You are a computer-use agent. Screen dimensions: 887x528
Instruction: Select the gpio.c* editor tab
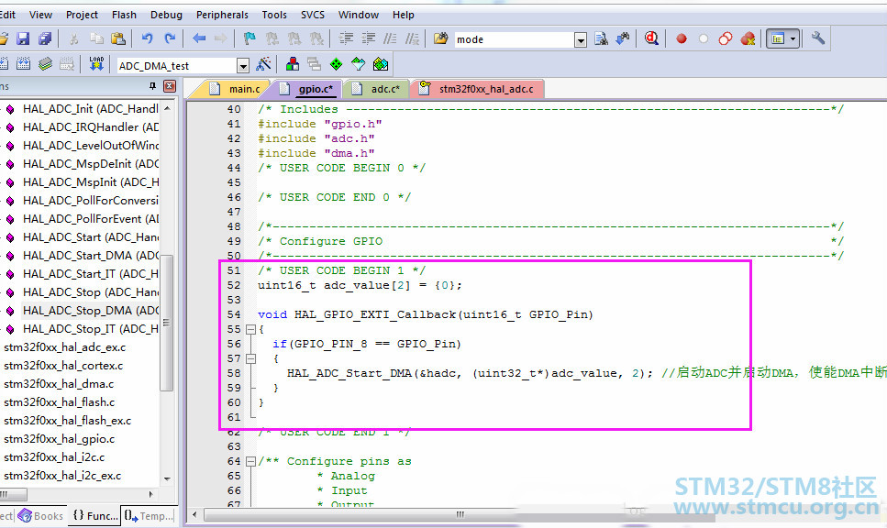[308, 89]
